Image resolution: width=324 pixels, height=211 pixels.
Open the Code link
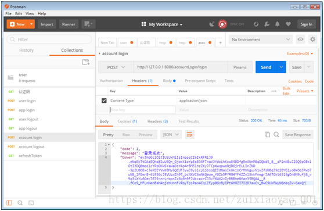pos(309,81)
